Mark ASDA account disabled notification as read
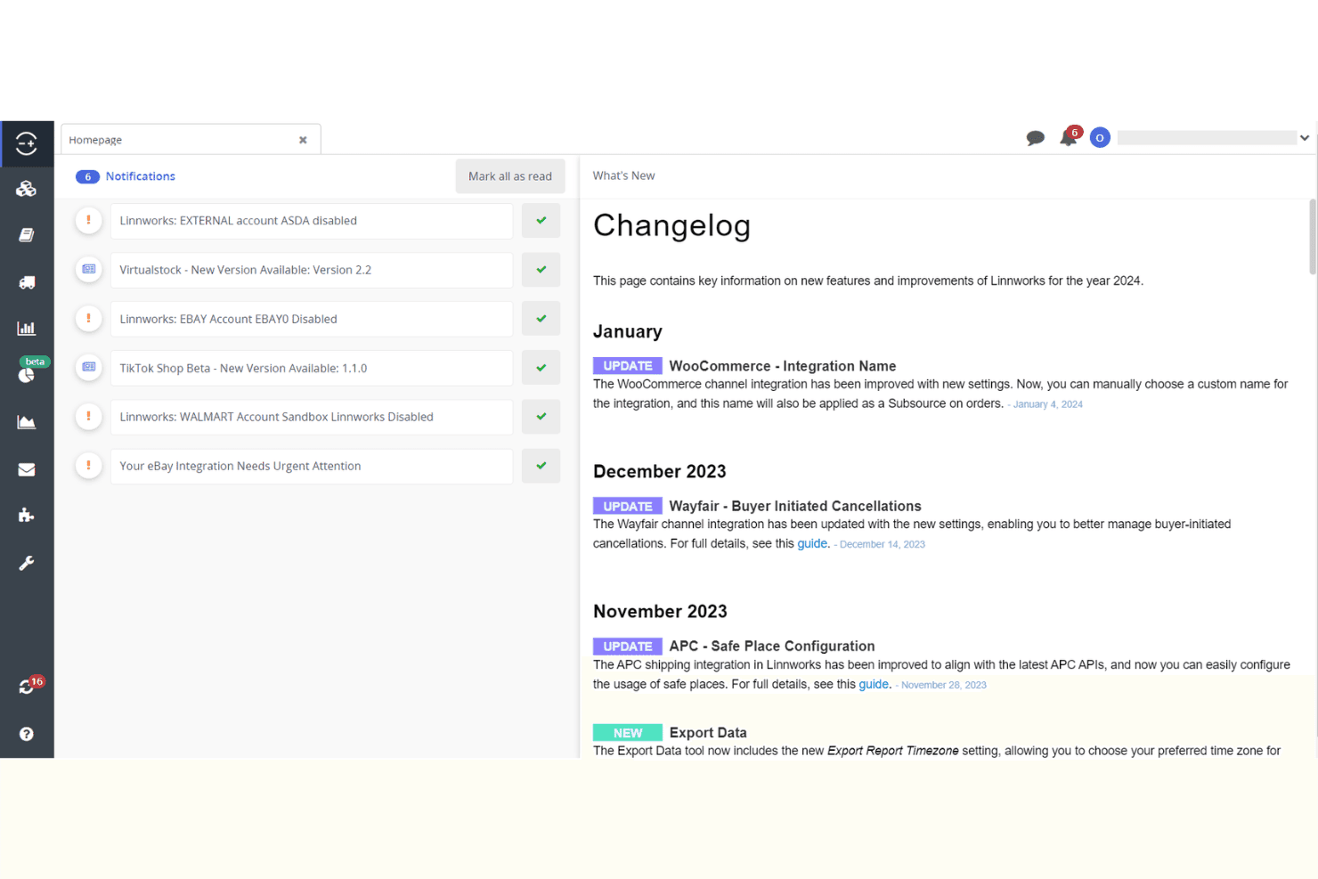 [541, 221]
